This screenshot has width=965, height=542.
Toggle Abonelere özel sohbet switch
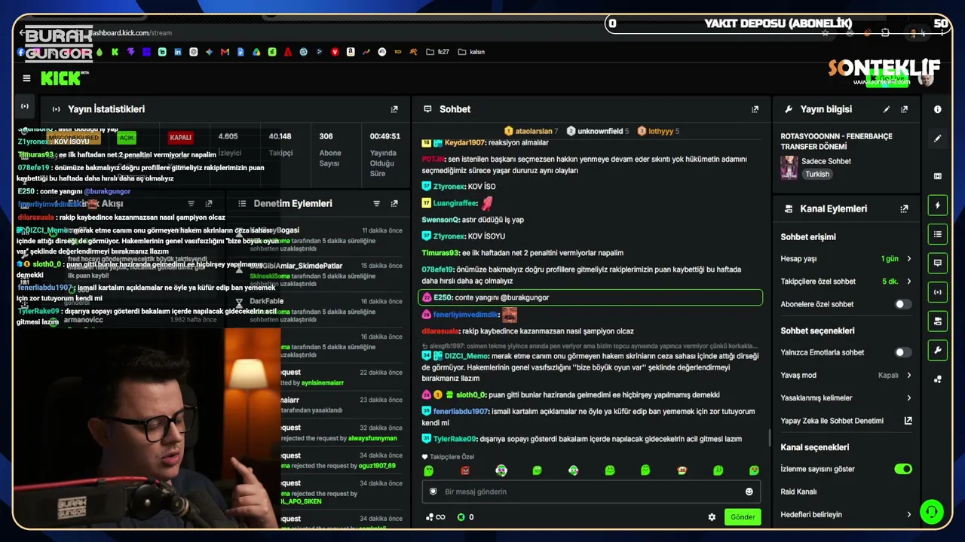[902, 304]
